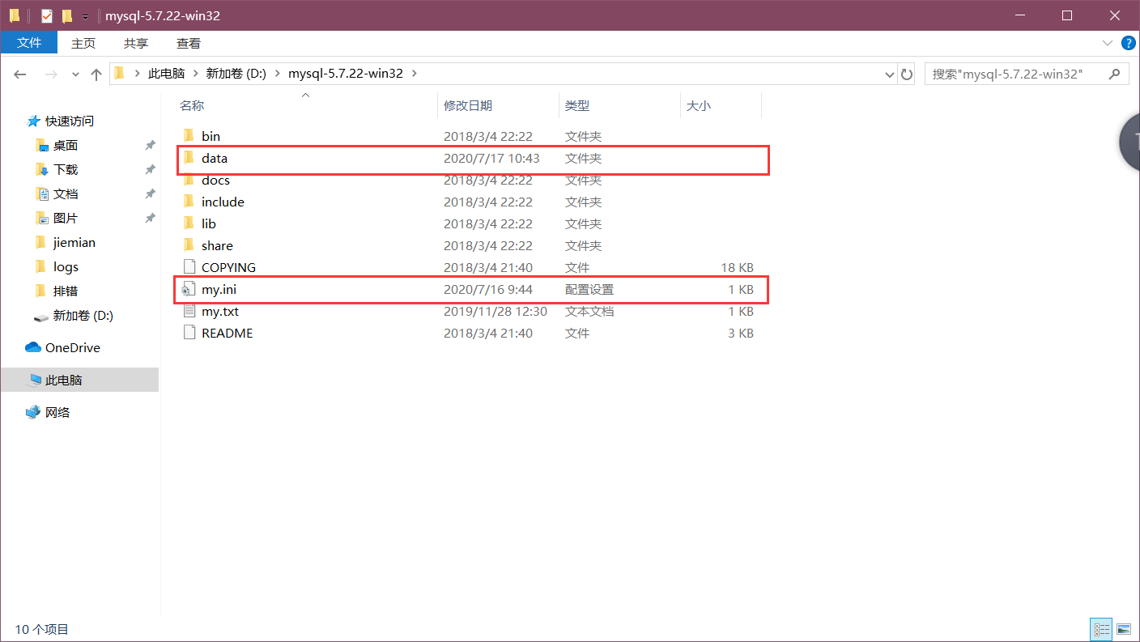Image resolution: width=1140 pixels, height=642 pixels.
Task: Select the data folder icon
Action: [x=189, y=158]
